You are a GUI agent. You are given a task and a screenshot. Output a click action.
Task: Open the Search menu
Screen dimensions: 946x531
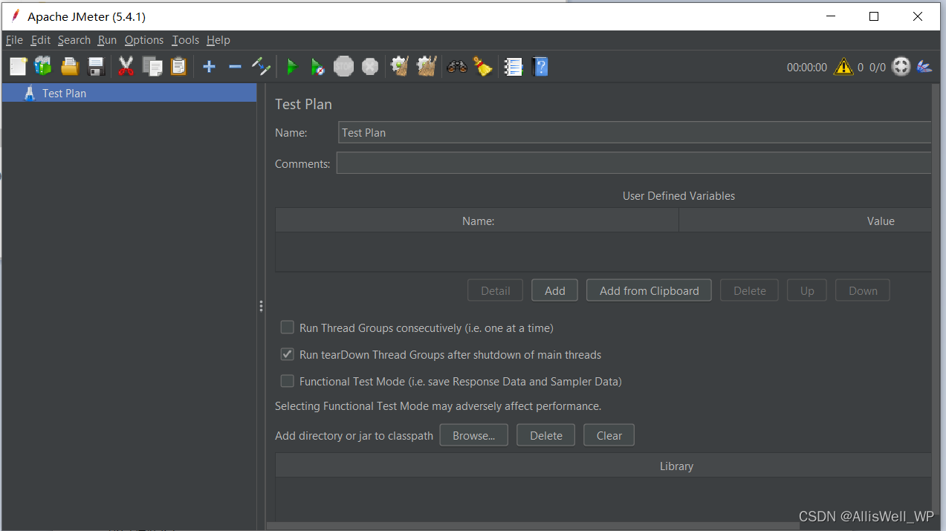coord(74,40)
